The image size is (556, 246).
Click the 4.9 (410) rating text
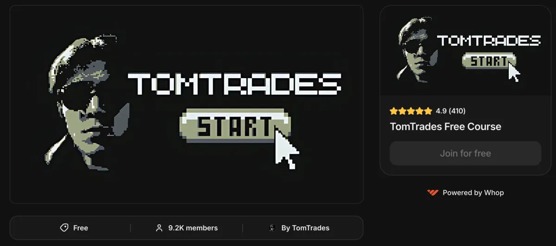451,111
